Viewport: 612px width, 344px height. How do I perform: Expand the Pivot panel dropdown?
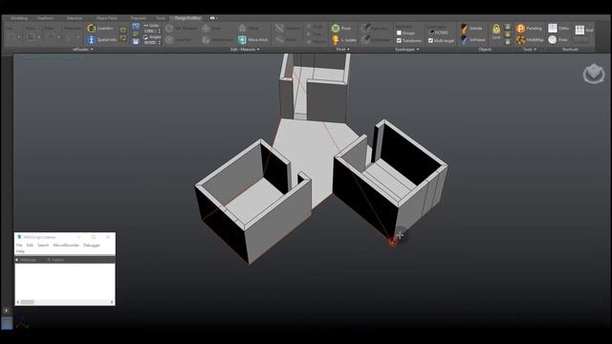point(348,50)
